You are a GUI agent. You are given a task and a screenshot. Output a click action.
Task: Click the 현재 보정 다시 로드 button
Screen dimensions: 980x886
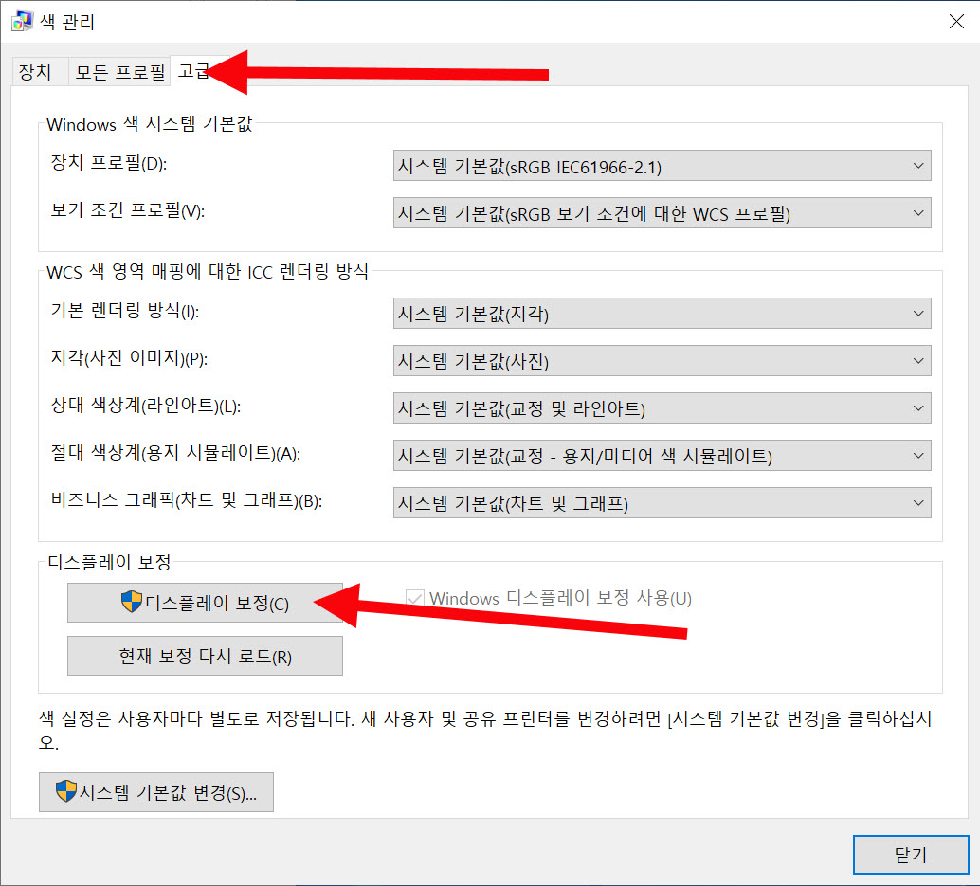[x=205, y=656]
